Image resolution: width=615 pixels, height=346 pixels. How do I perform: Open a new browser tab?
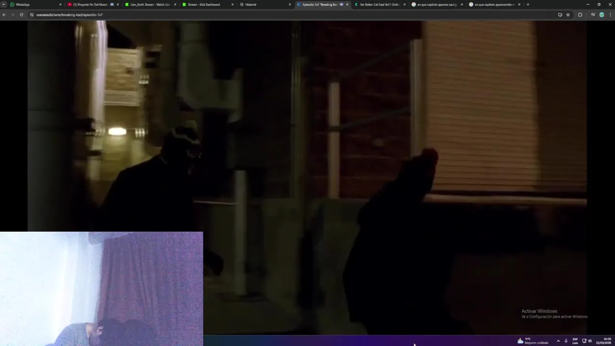coord(528,4)
